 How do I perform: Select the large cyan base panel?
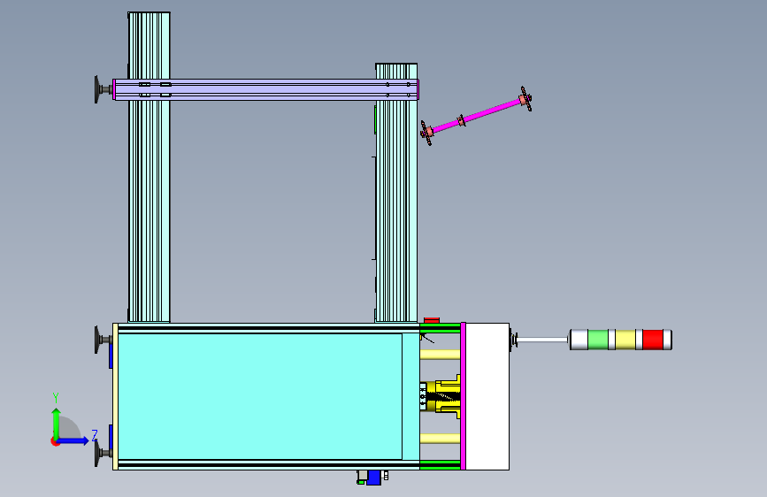(x=260, y=396)
